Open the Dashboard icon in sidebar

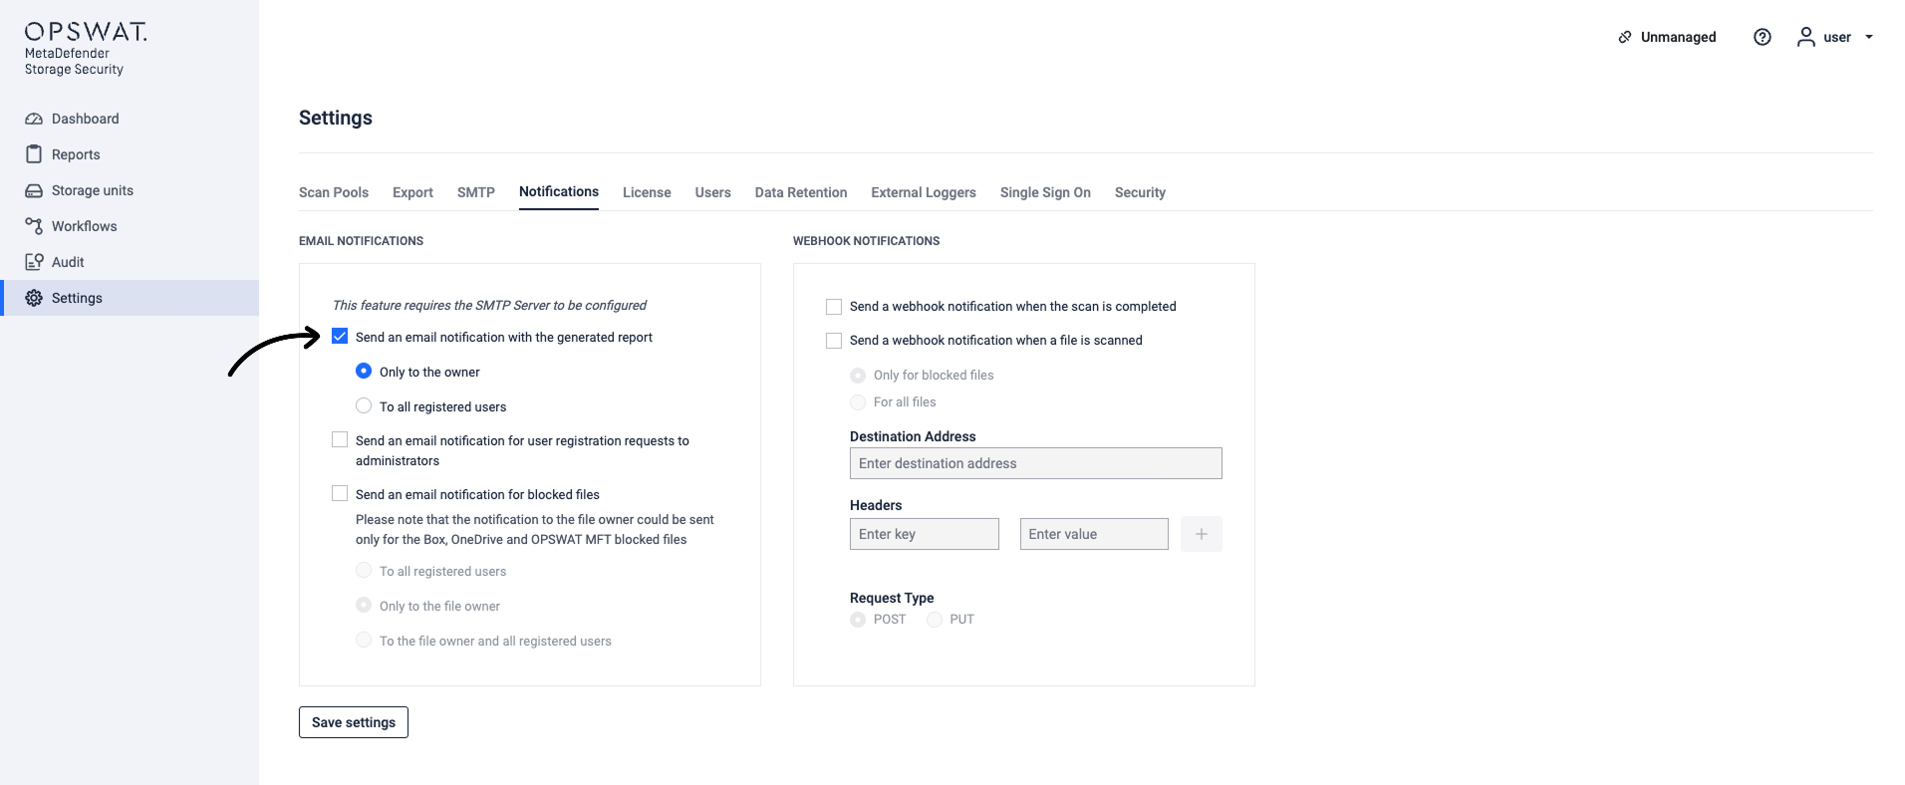[34, 119]
